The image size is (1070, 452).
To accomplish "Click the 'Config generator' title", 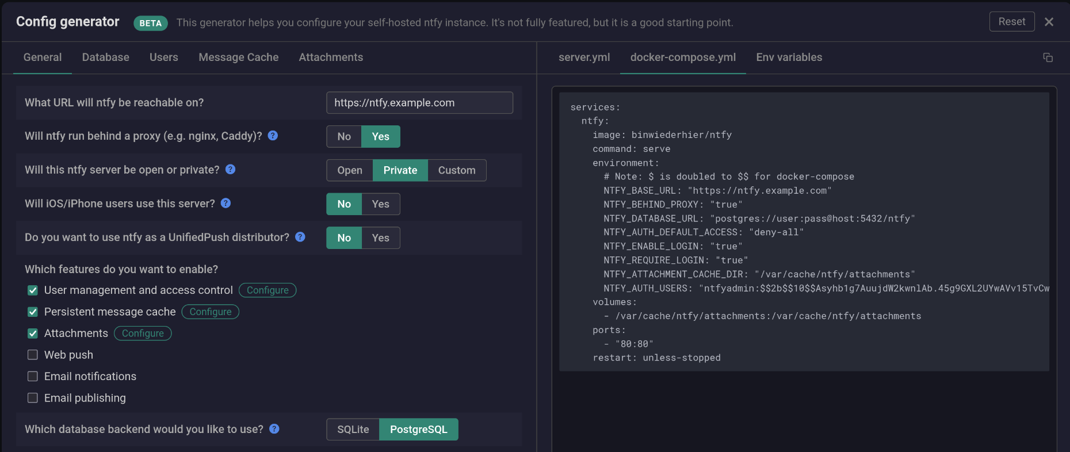I will (x=68, y=22).
